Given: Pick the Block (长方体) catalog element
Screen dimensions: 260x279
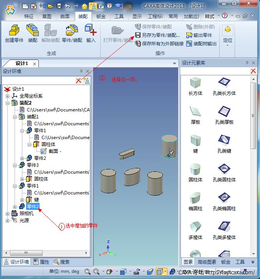Looking at the screenshot, I should click(195, 87).
